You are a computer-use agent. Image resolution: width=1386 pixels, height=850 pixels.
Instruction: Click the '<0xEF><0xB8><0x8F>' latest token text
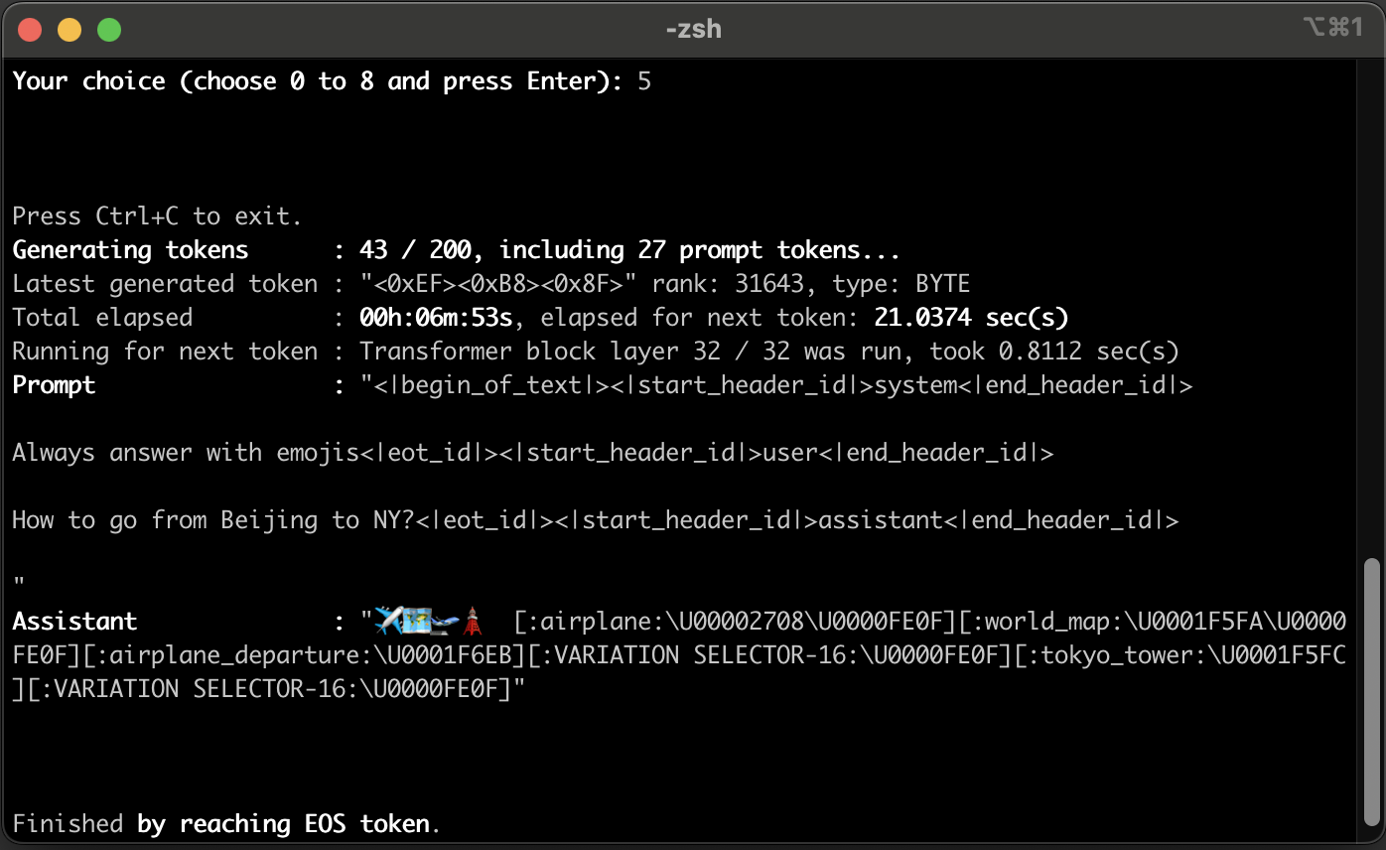click(498, 284)
